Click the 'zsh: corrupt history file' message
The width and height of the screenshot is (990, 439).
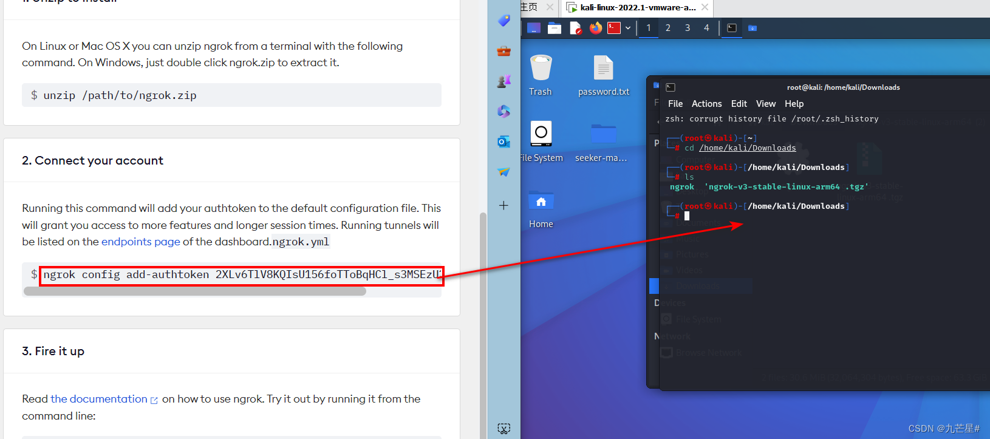pos(772,119)
